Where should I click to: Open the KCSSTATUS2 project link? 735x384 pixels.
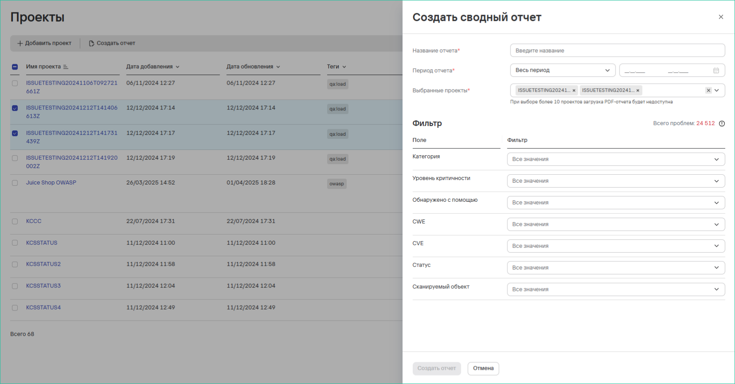point(43,264)
